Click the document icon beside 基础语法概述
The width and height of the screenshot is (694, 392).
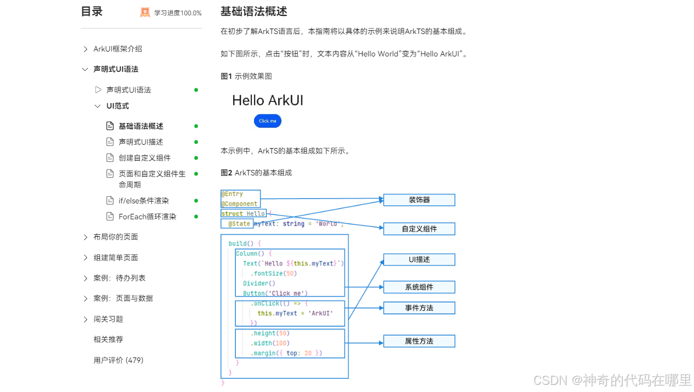pyautogui.click(x=110, y=126)
